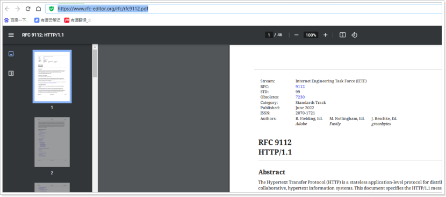The image size is (446, 197).
Task: Open the 有道云笔记 bookmark
Action: click(x=47, y=20)
